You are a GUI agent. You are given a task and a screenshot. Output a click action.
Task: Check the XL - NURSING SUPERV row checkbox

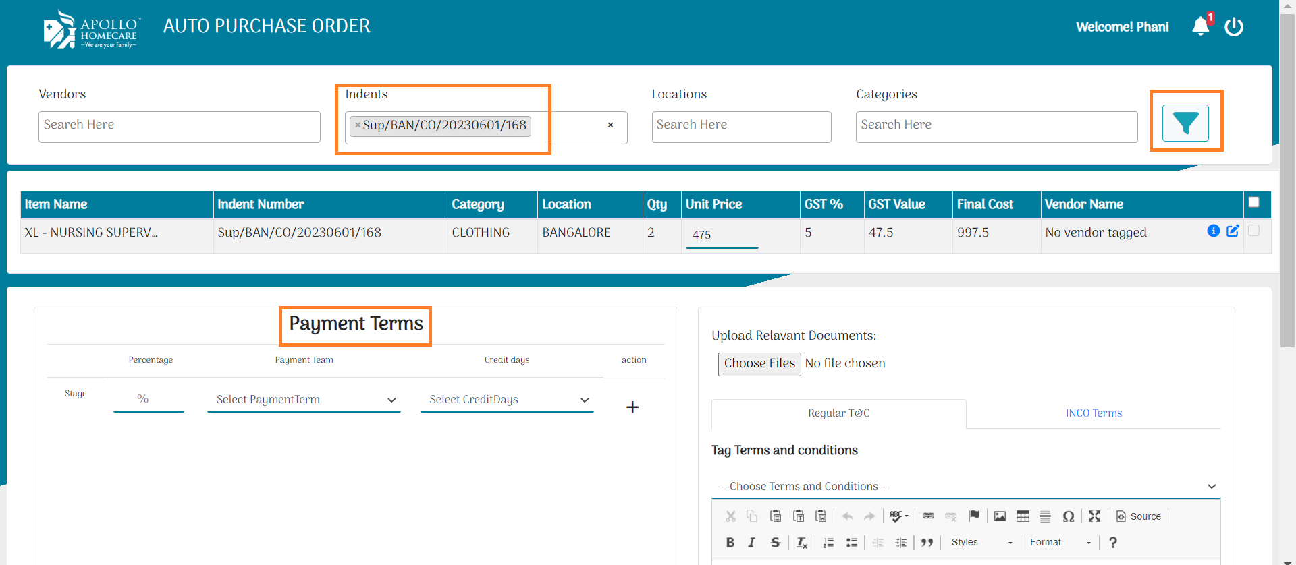1253,231
